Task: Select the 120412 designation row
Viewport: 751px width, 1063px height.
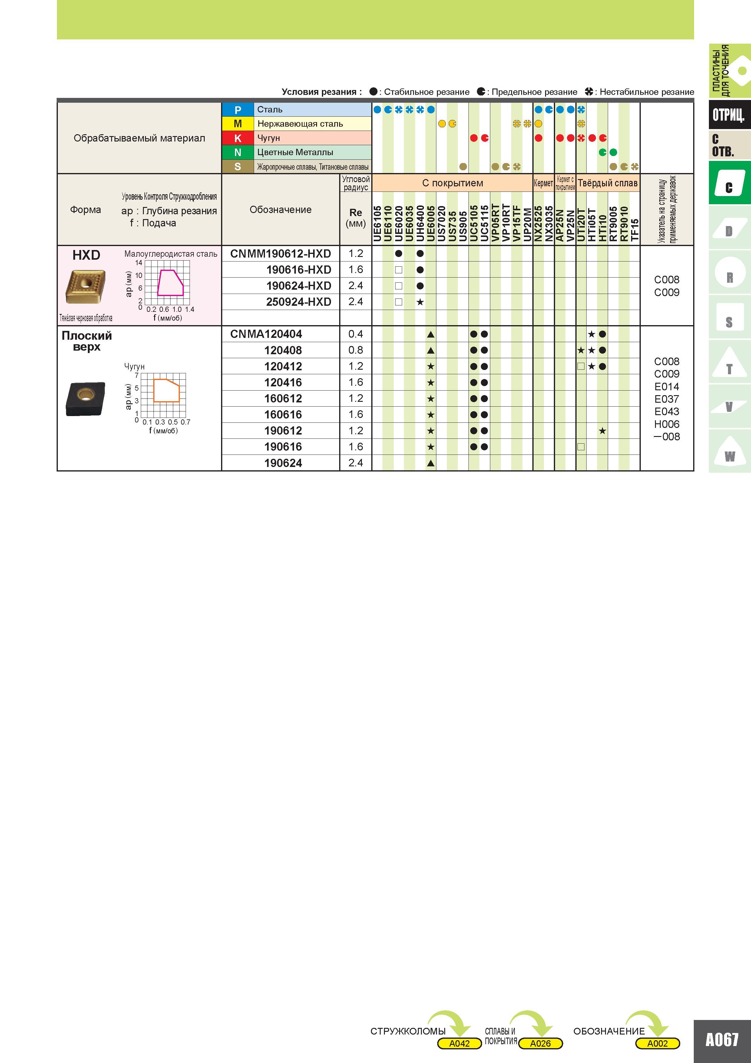Action: [x=283, y=366]
